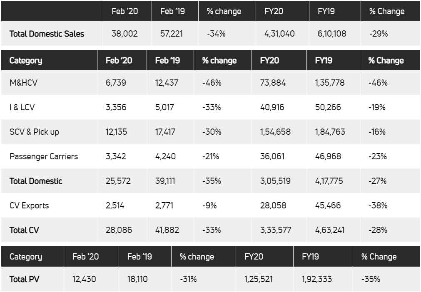Screen dimensions: 421x292
Task: Click the SCV & Pick up label
Action: point(34,132)
